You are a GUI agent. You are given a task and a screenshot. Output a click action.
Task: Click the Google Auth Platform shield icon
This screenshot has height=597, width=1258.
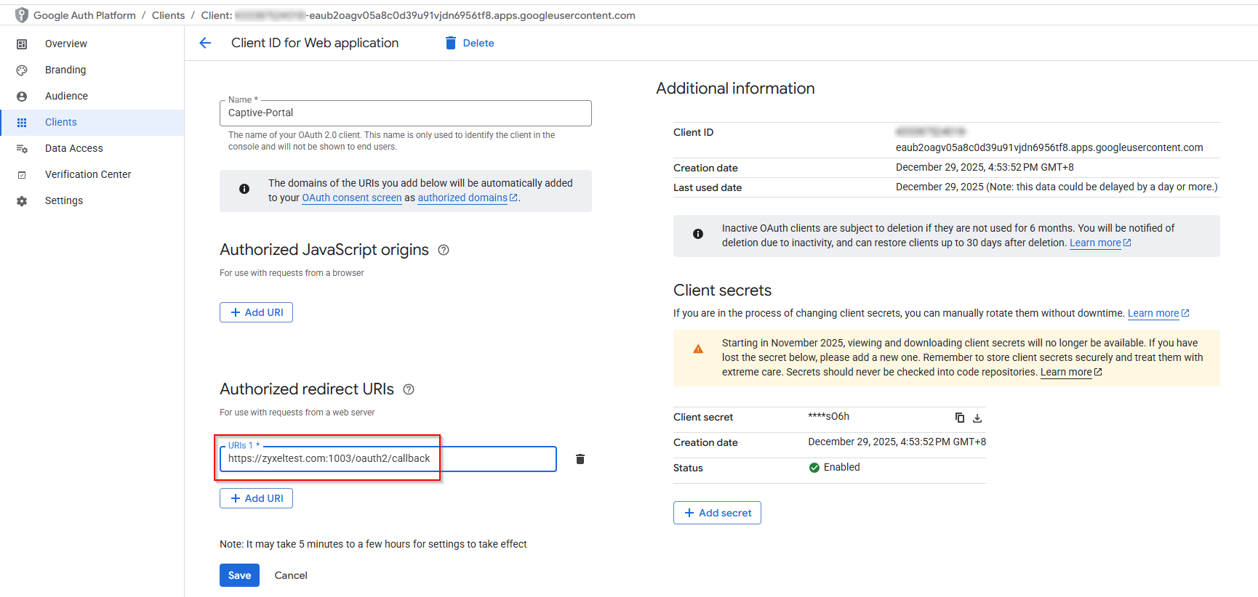coord(22,15)
